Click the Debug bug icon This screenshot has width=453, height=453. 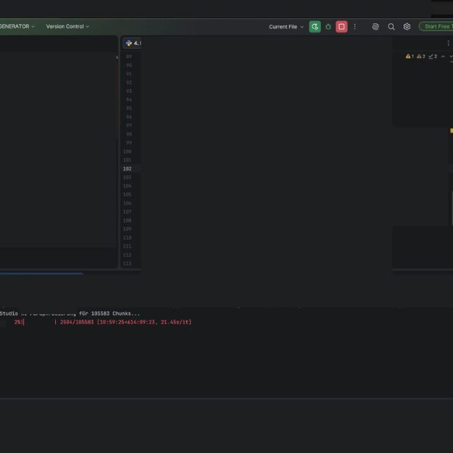coord(328,27)
